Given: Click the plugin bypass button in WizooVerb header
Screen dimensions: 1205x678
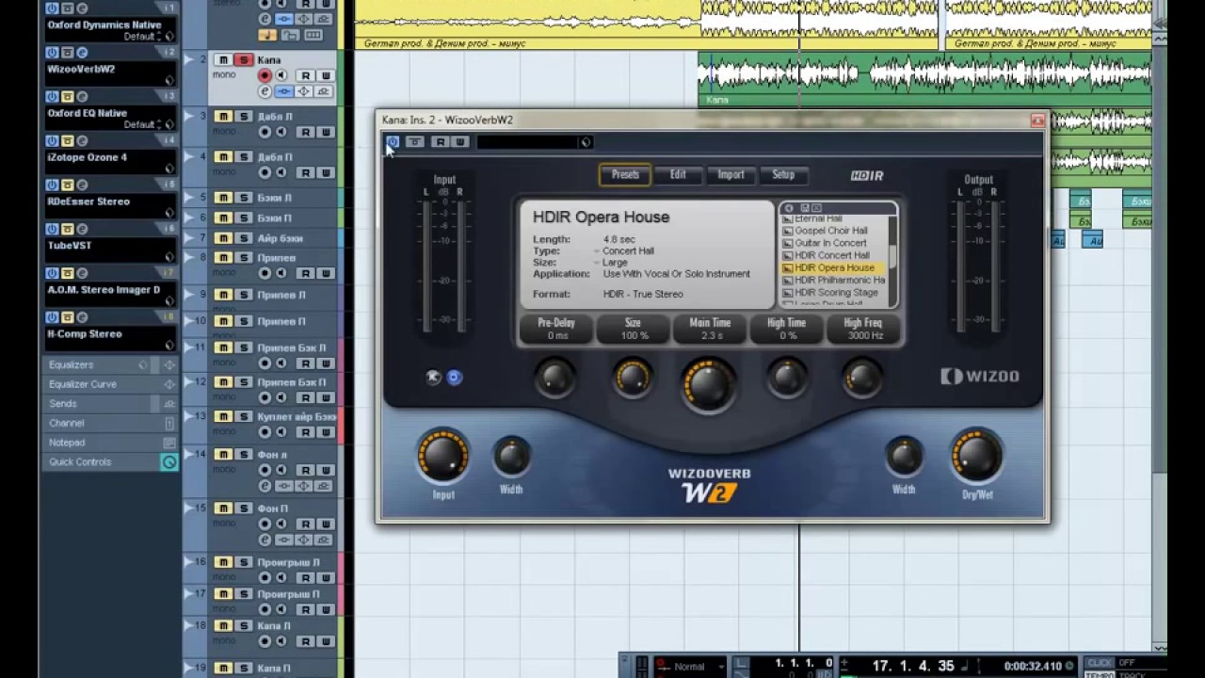Looking at the screenshot, I should [415, 142].
